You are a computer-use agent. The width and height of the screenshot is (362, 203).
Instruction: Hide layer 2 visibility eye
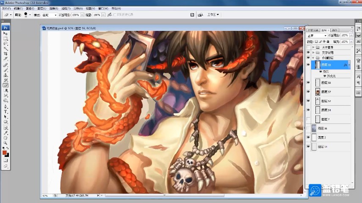tap(308, 137)
